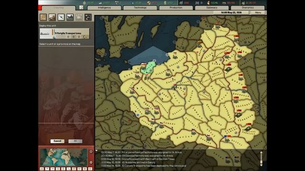
Task: Open the Statistics tab
Action: tap(248, 8)
